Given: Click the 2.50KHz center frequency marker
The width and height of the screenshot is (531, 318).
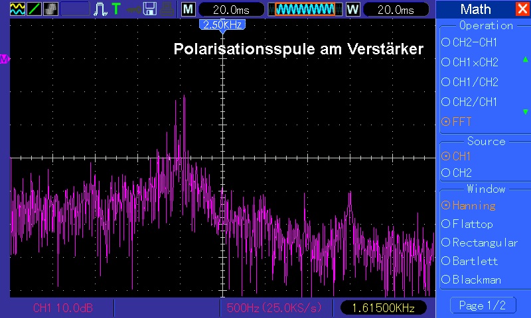Looking at the screenshot, I should 222,25.
